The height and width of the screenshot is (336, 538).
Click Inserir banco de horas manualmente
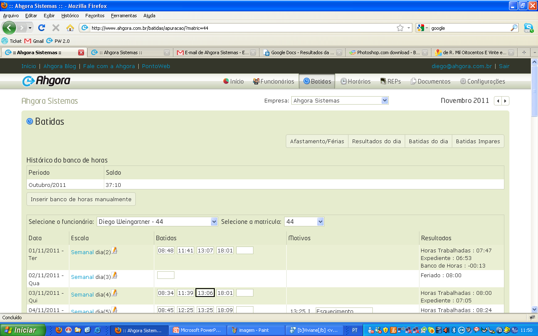(81, 199)
